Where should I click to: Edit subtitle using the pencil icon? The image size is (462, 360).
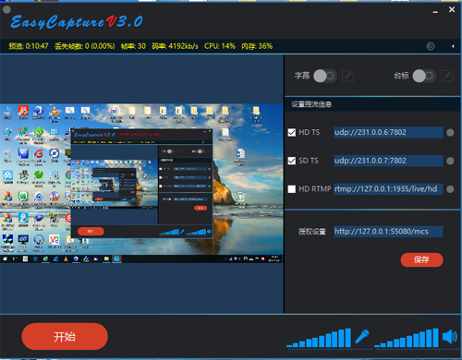pyautogui.click(x=347, y=76)
